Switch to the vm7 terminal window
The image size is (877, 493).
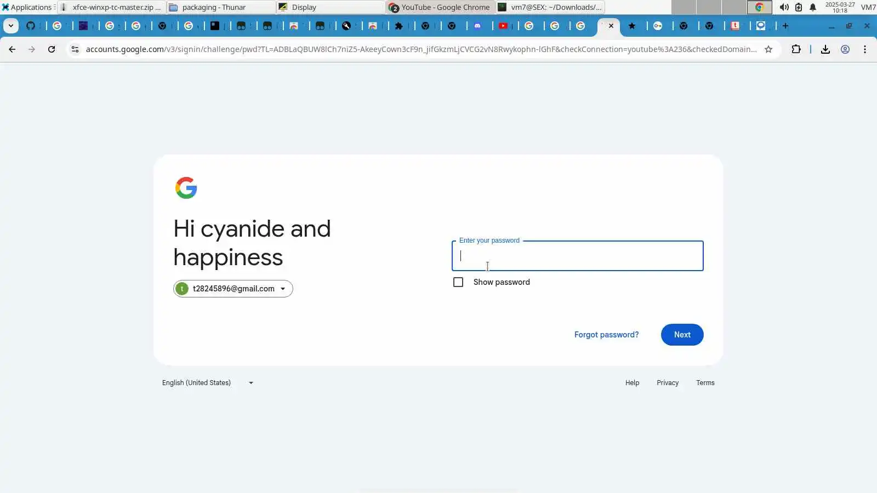point(550,7)
